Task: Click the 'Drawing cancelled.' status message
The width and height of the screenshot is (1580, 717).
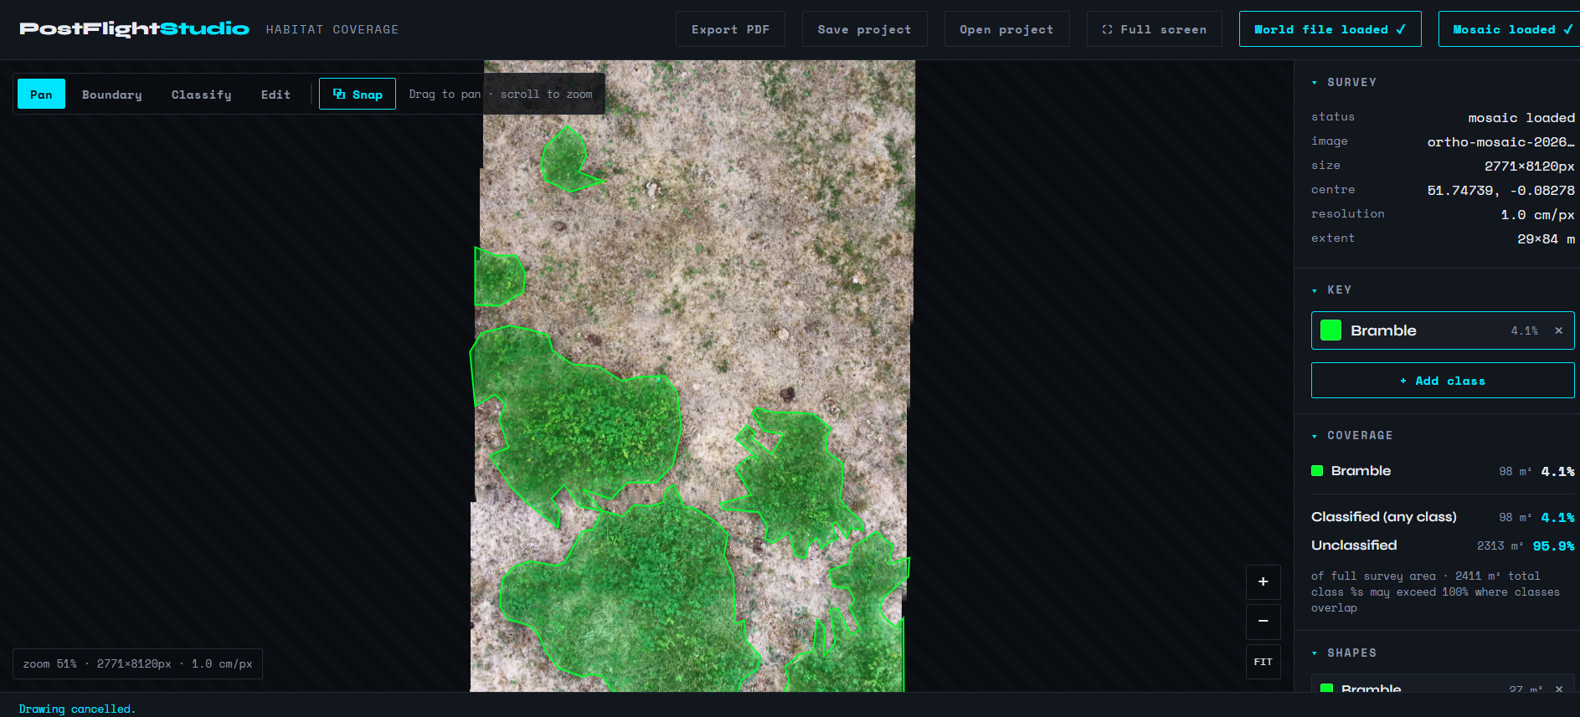Action: click(77, 709)
